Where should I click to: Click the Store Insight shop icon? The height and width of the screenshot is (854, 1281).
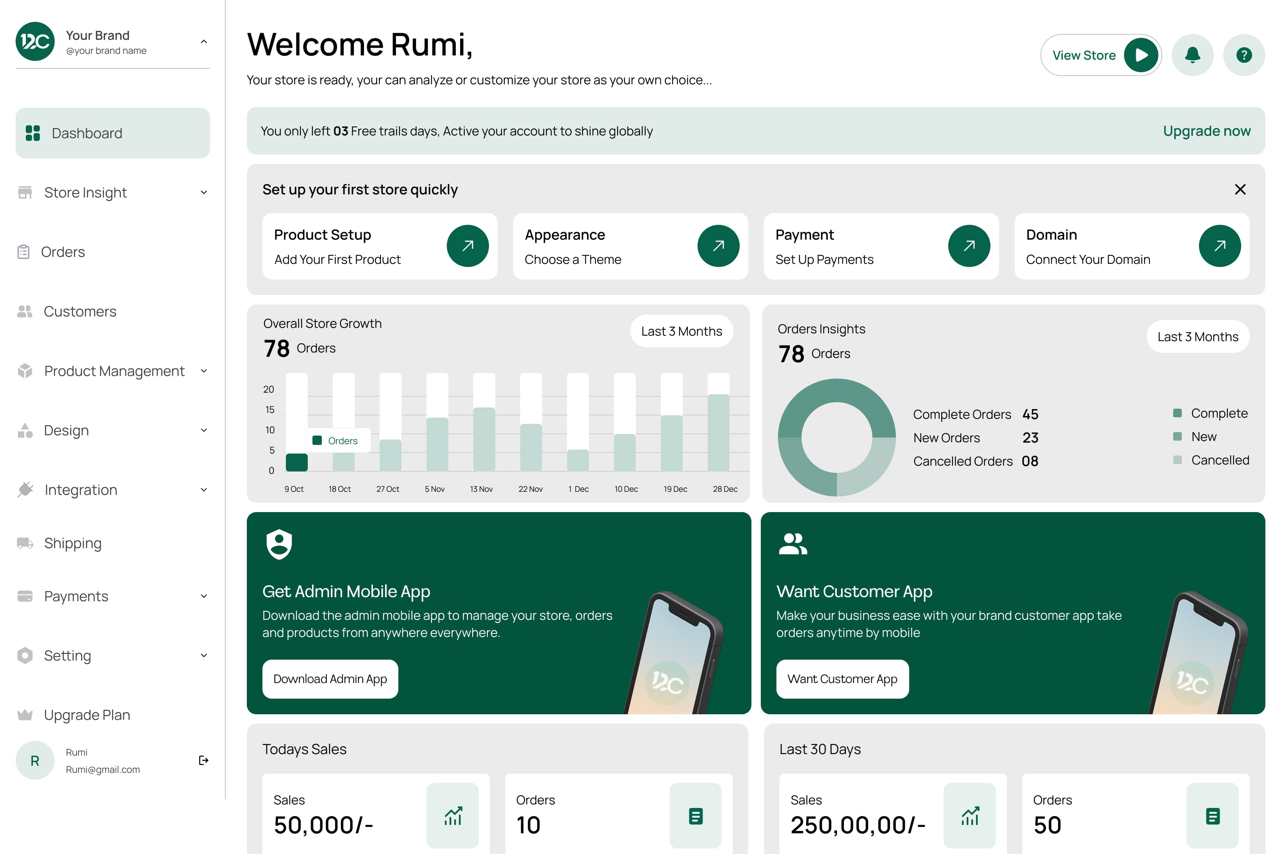click(25, 192)
